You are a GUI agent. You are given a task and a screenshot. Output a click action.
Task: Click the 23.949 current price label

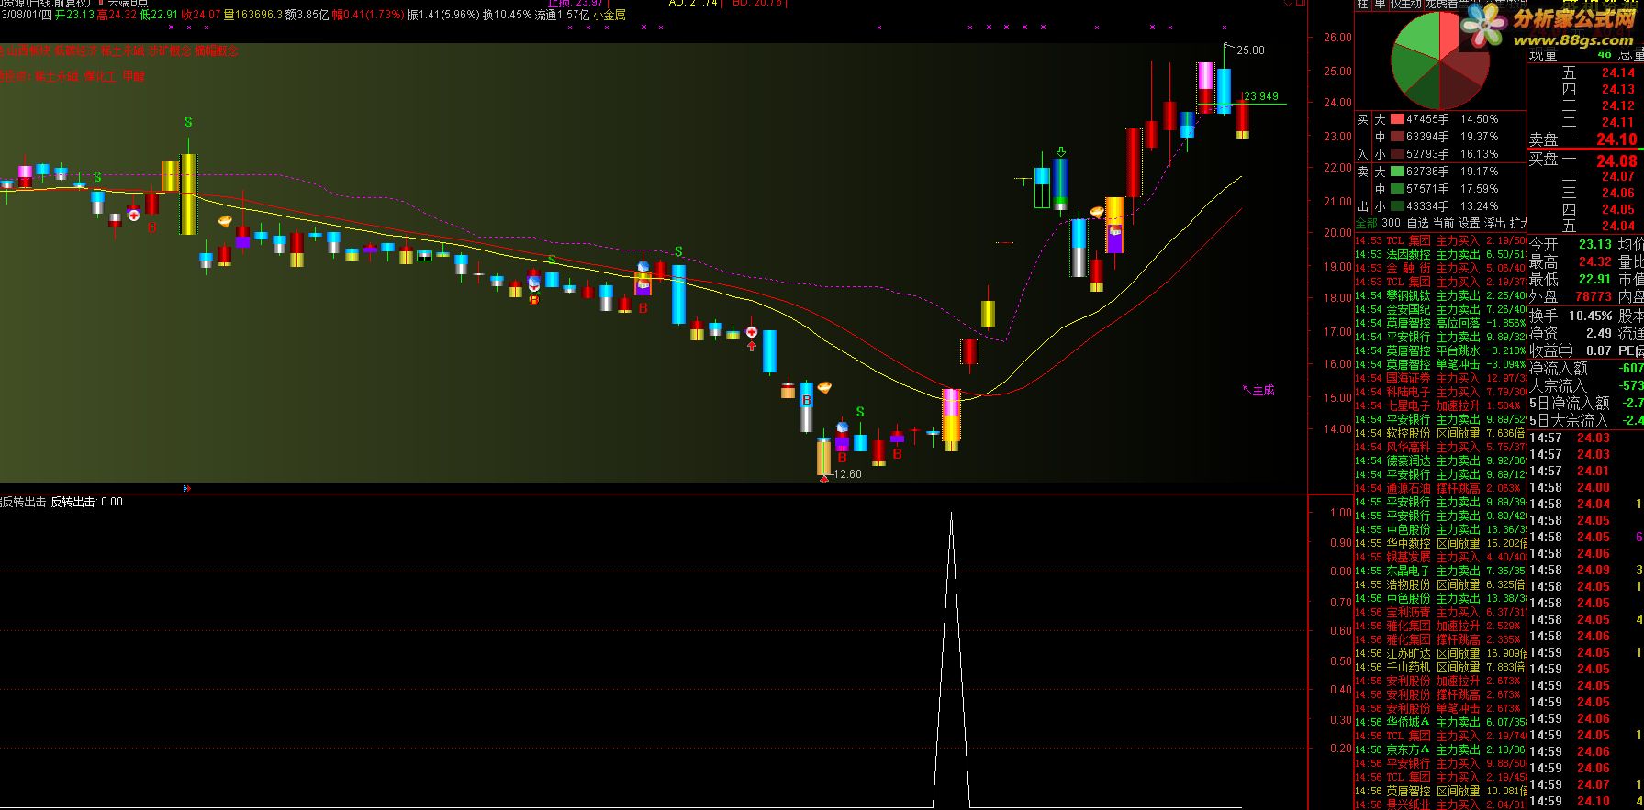tap(1261, 96)
